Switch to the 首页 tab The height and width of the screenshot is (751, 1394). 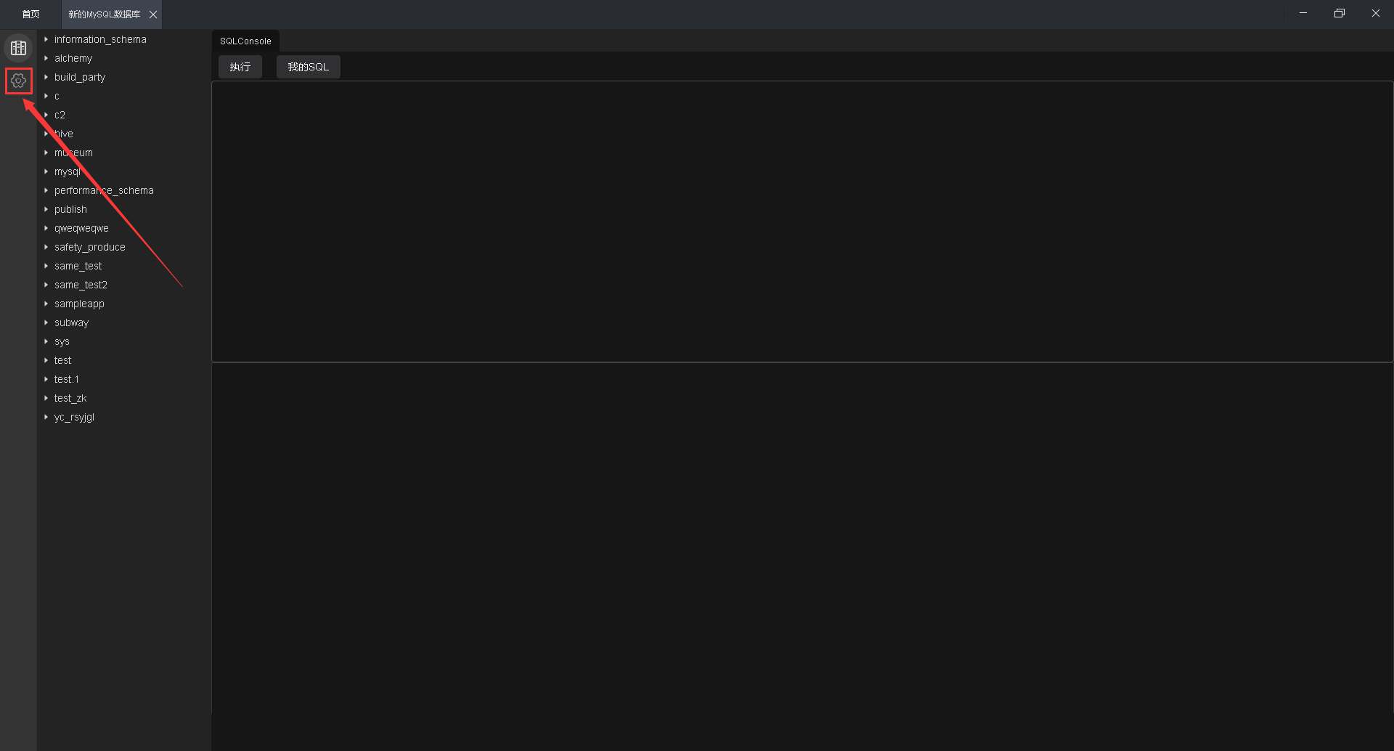(30, 15)
